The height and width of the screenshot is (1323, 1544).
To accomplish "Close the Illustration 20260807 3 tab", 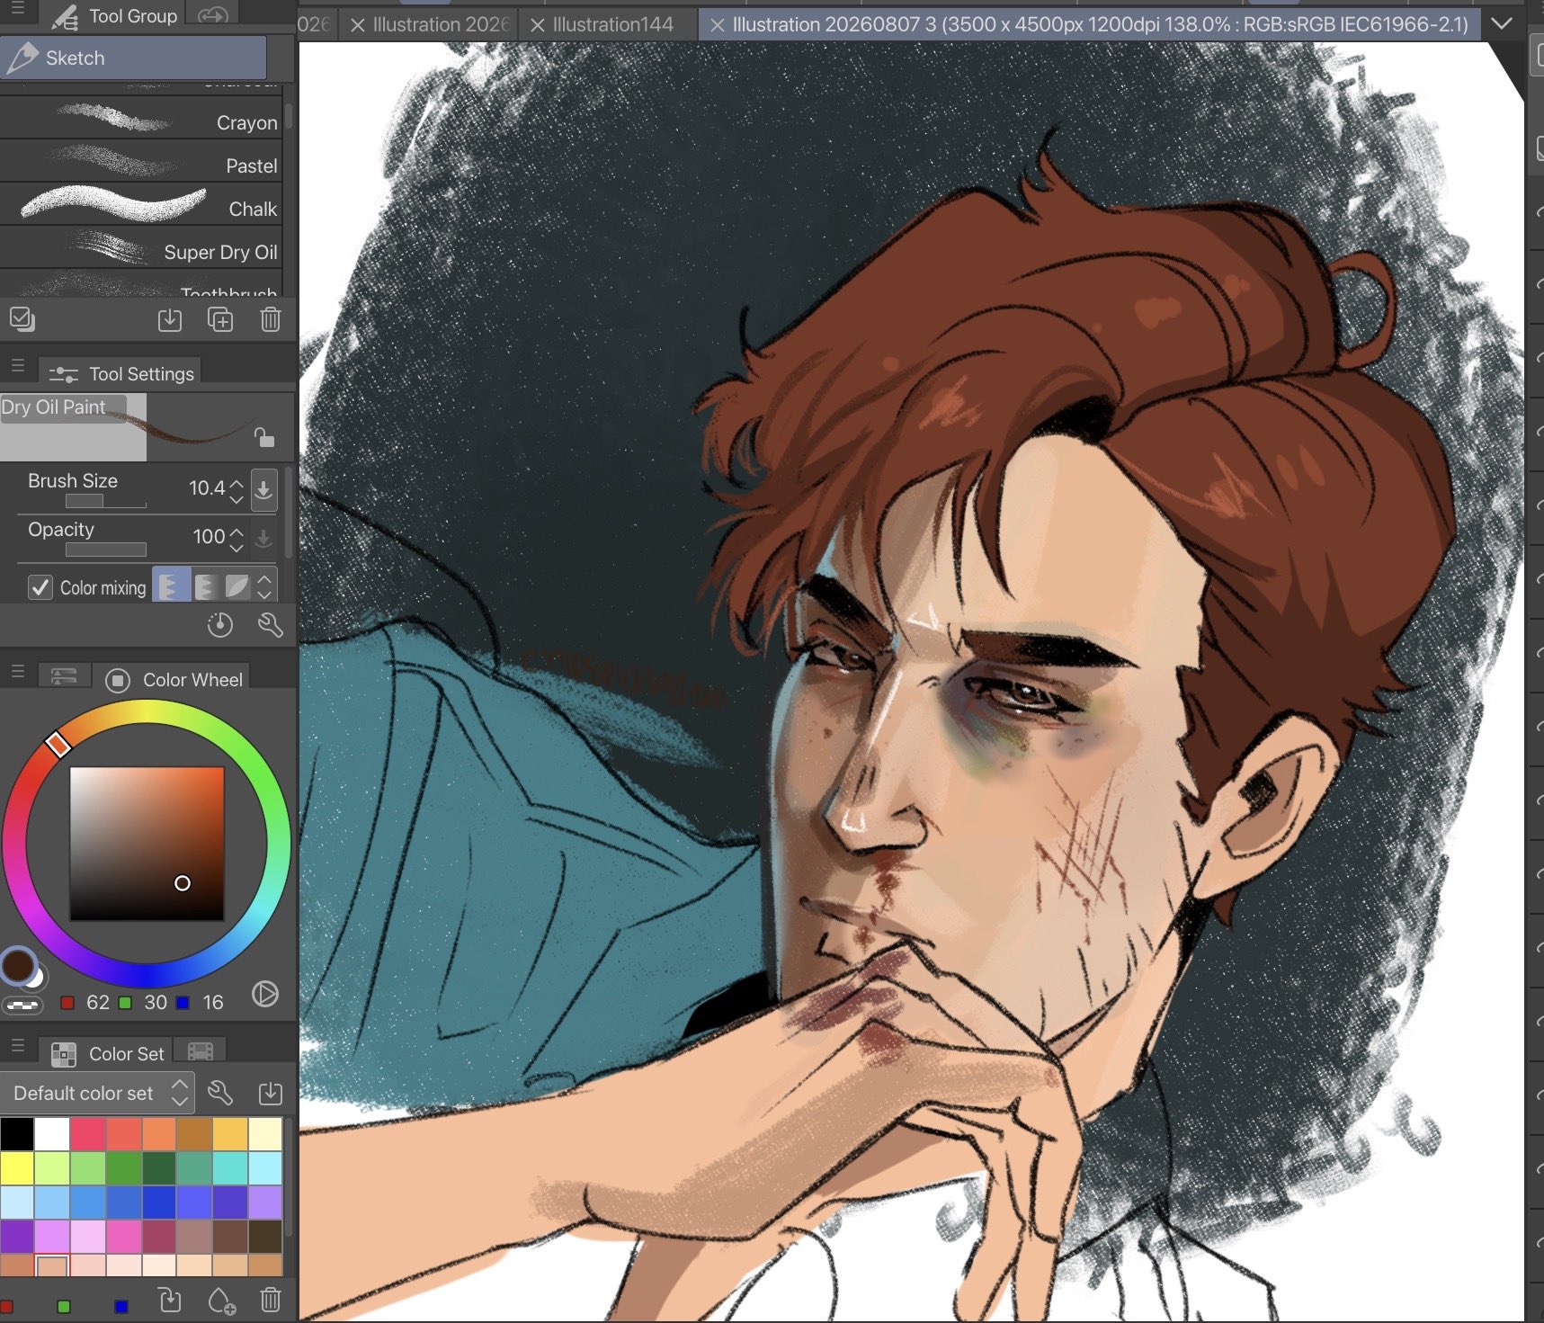I will 718,25.
